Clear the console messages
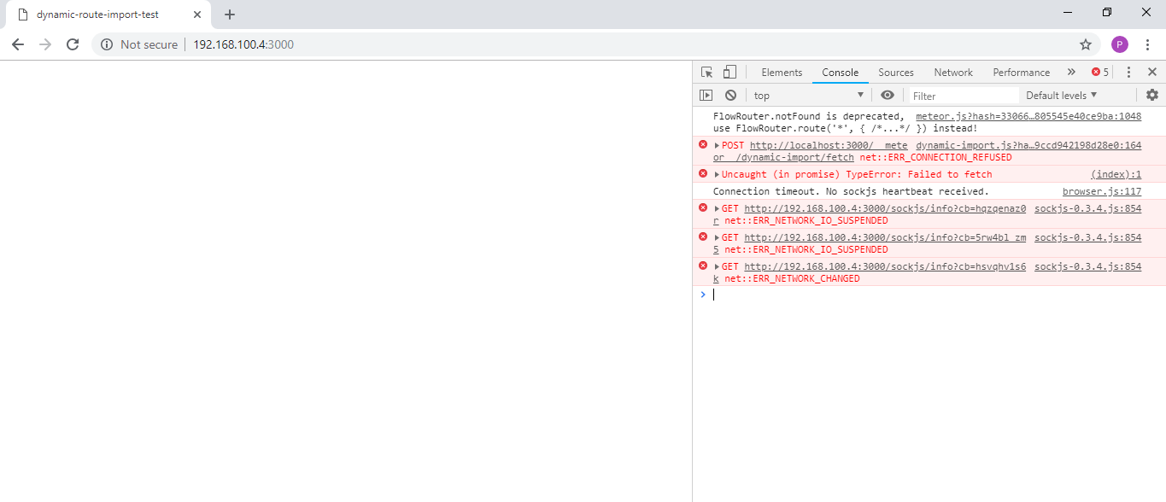The height and width of the screenshot is (502, 1166). point(730,96)
